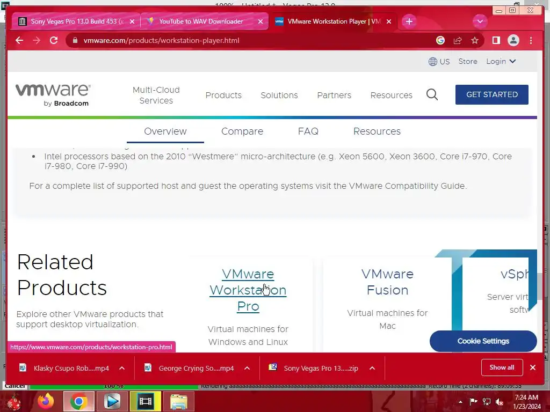Screen dimensions: 550x412
Task: Click the browser forward arrow
Action: tap(37, 40)
